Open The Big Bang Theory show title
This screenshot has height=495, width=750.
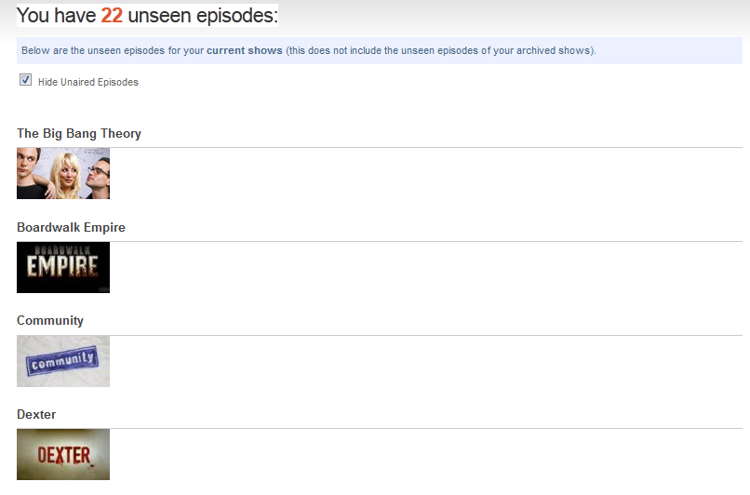coord(79,133)
